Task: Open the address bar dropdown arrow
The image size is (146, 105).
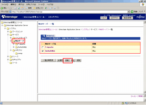Action: [x=128, y=12]
